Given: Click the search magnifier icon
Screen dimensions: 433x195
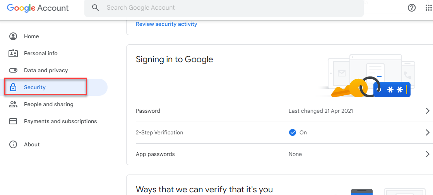Looking at the screenshot, I should pyautogui.click(x=95, y=8).
